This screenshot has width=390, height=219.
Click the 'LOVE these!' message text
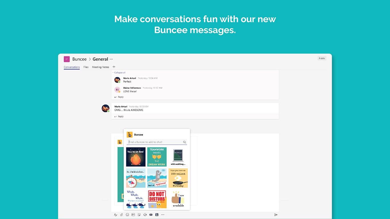pyautogui.click(x=130, y=91)
